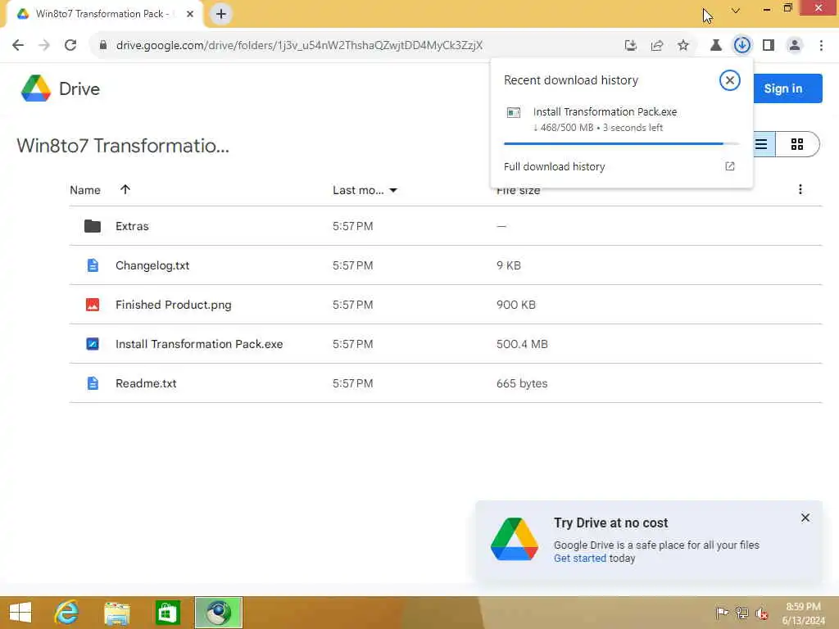Click the Name column header
Image resolution: width=839 pixels, height=629 pixels.
(x=85, y=190)
